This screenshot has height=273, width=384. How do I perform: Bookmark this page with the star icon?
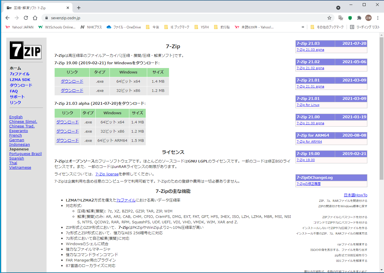pos(329,18)
